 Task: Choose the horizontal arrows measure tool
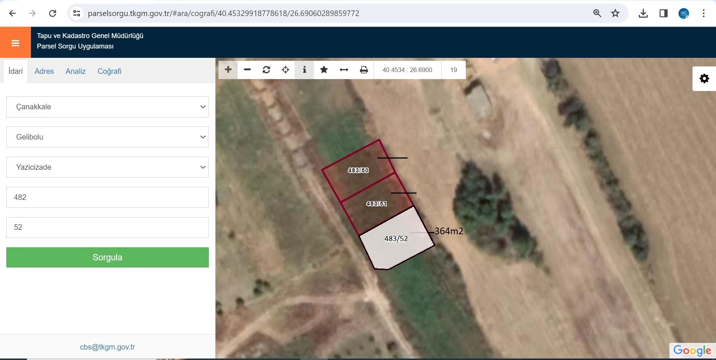pyautogui.click(x=344, y=70)
